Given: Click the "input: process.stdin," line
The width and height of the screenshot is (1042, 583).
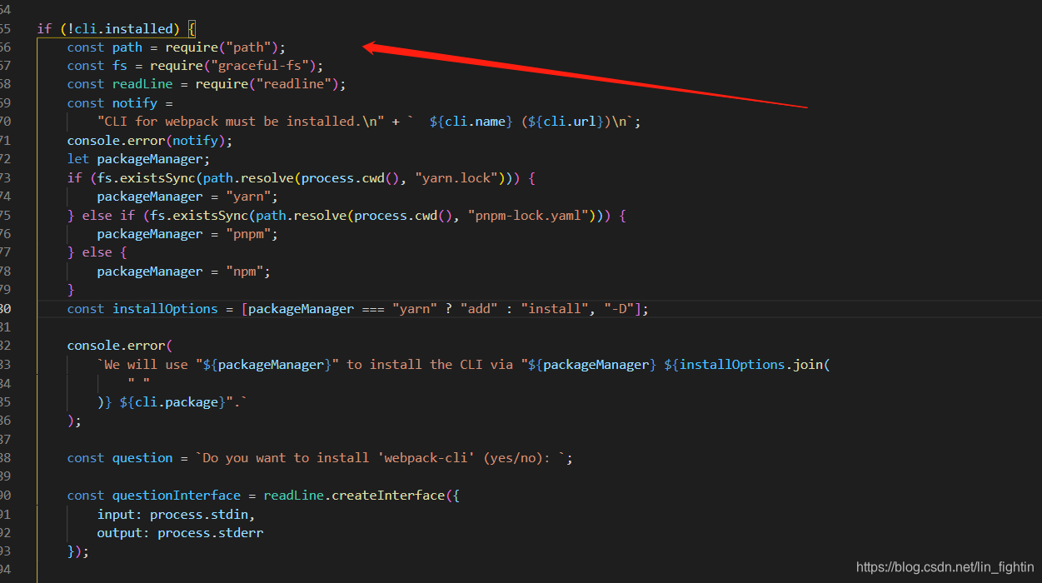Looking at the screenshot, I should (177, 515).
